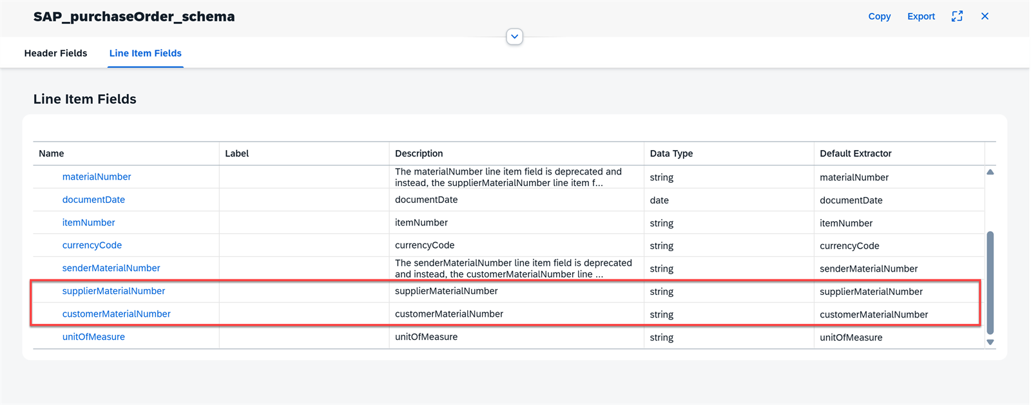
Task: Enter full screen mode icon
Action: coord(957,16)
